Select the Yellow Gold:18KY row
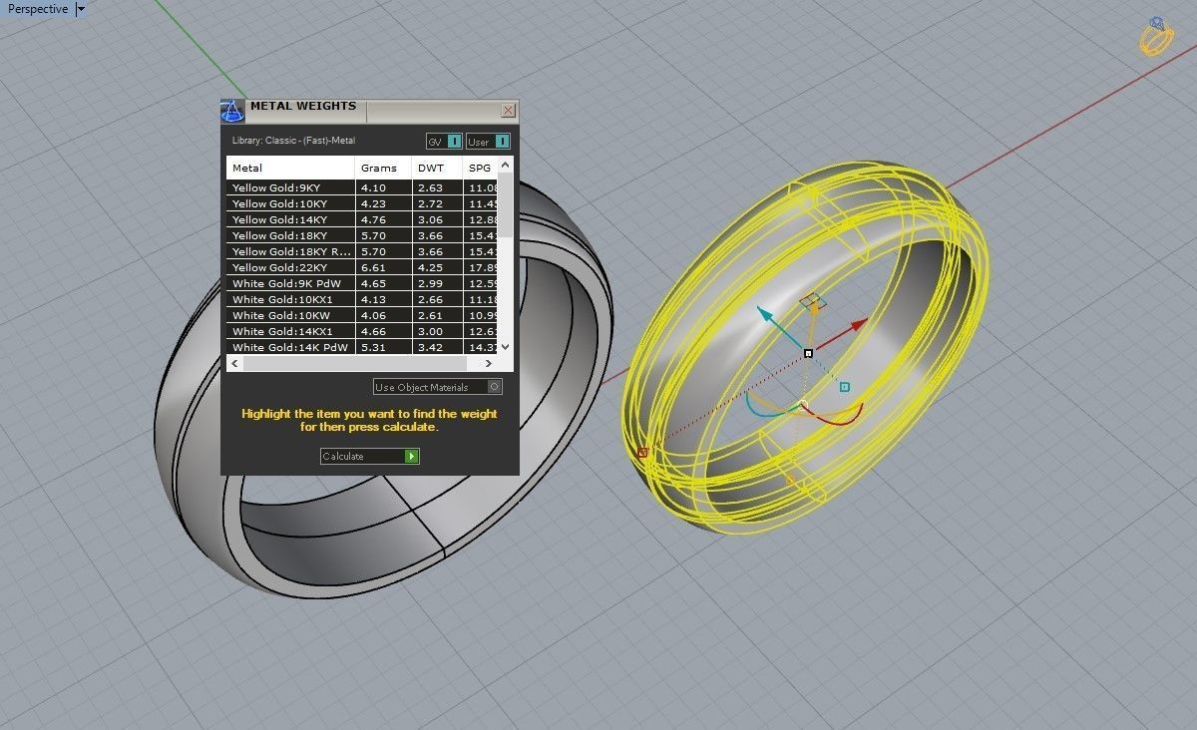Viewport: 1197px width, 730px height. pyautogui.click(x=362, y=235)
